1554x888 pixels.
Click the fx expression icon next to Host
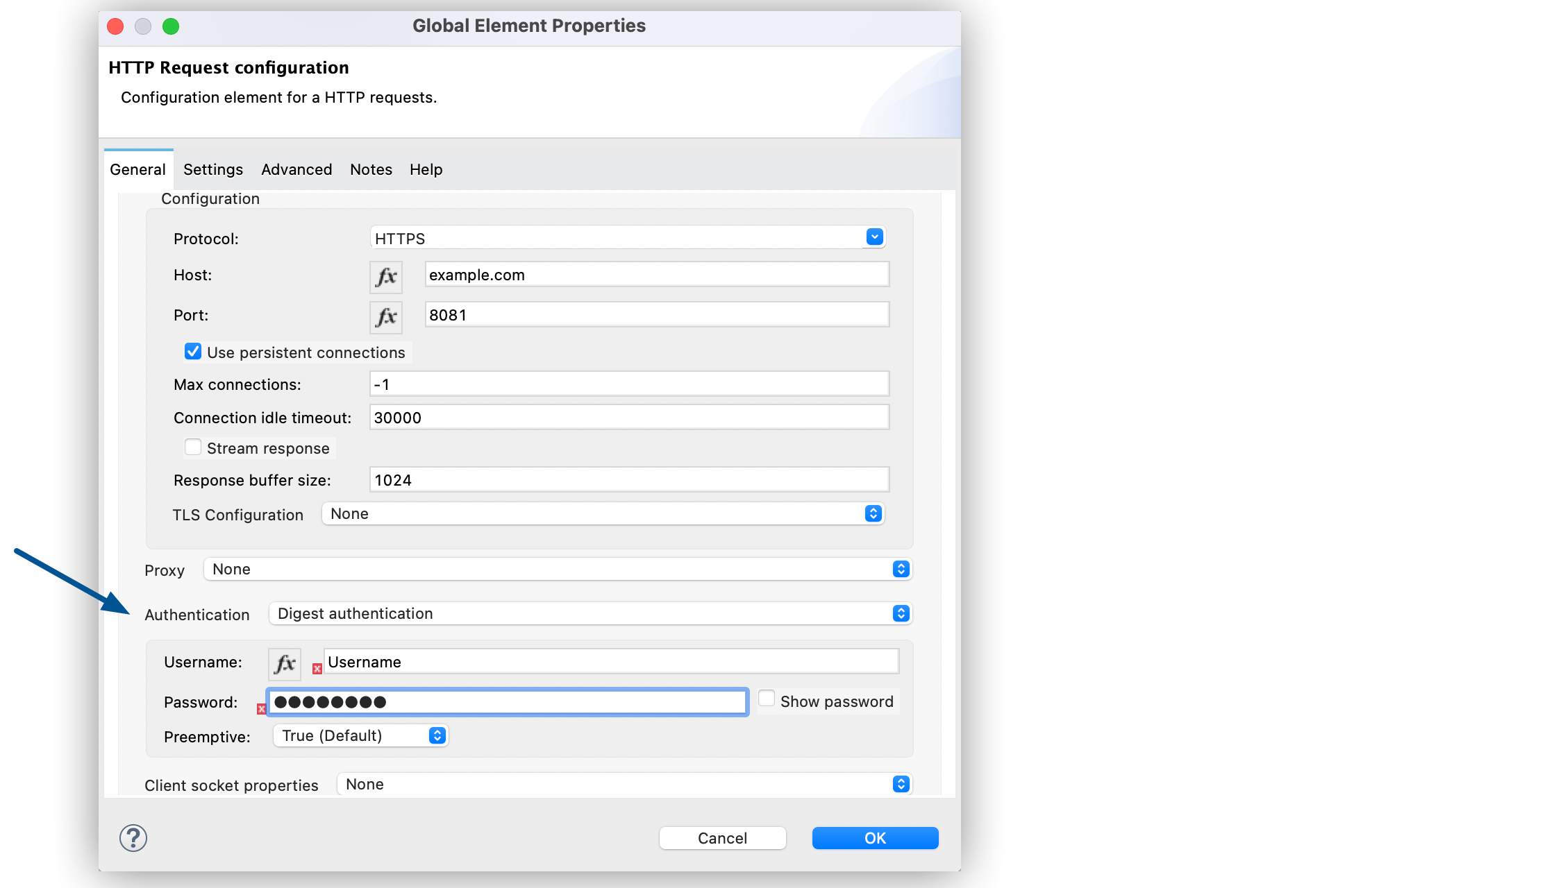point(385,276)
